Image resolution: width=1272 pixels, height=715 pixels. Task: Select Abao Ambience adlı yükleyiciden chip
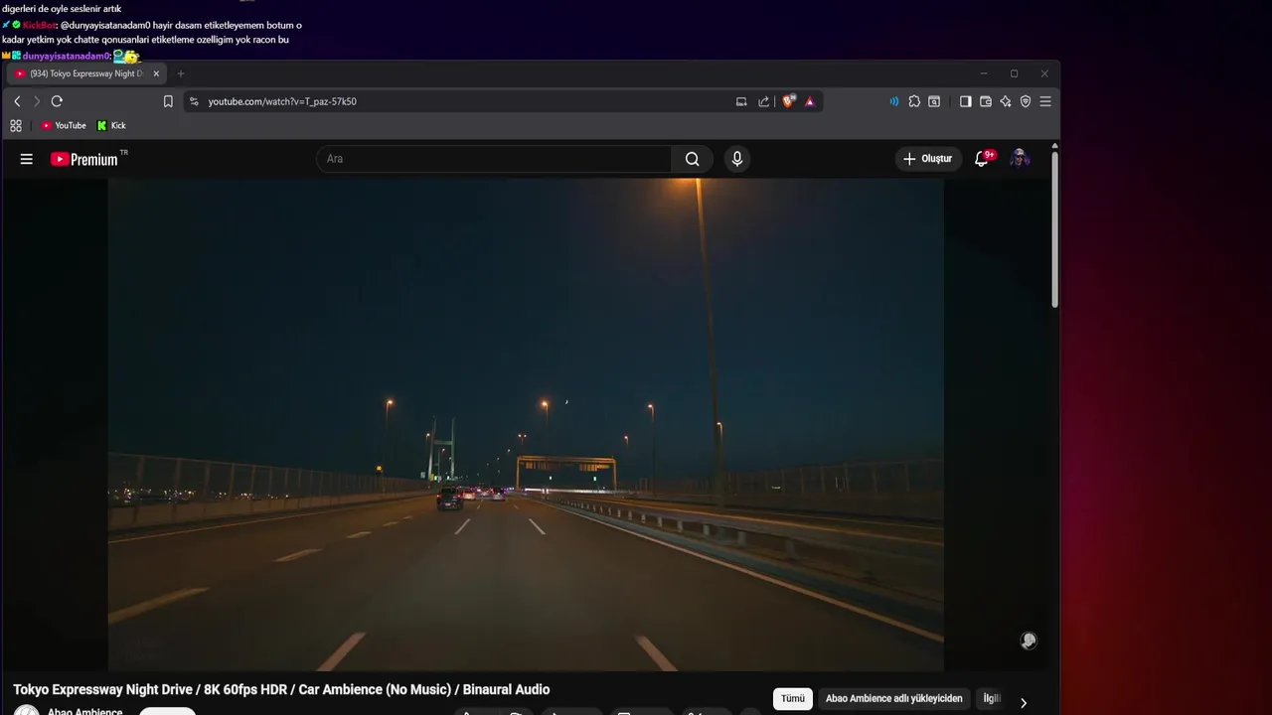point(894,699)
